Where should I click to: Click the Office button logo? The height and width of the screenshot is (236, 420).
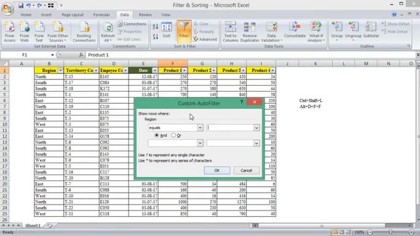point(7,9)
